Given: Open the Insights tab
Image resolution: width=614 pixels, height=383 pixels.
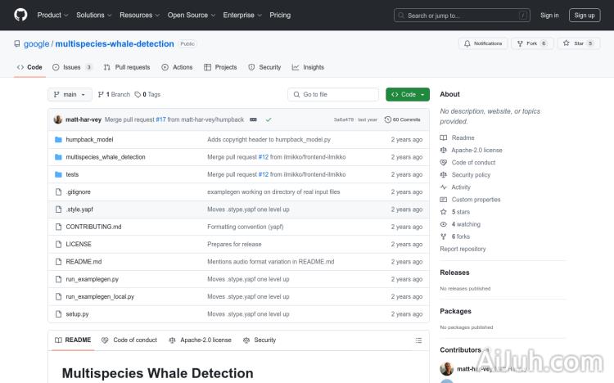Looking at the screenshot, I should [308, 67].
